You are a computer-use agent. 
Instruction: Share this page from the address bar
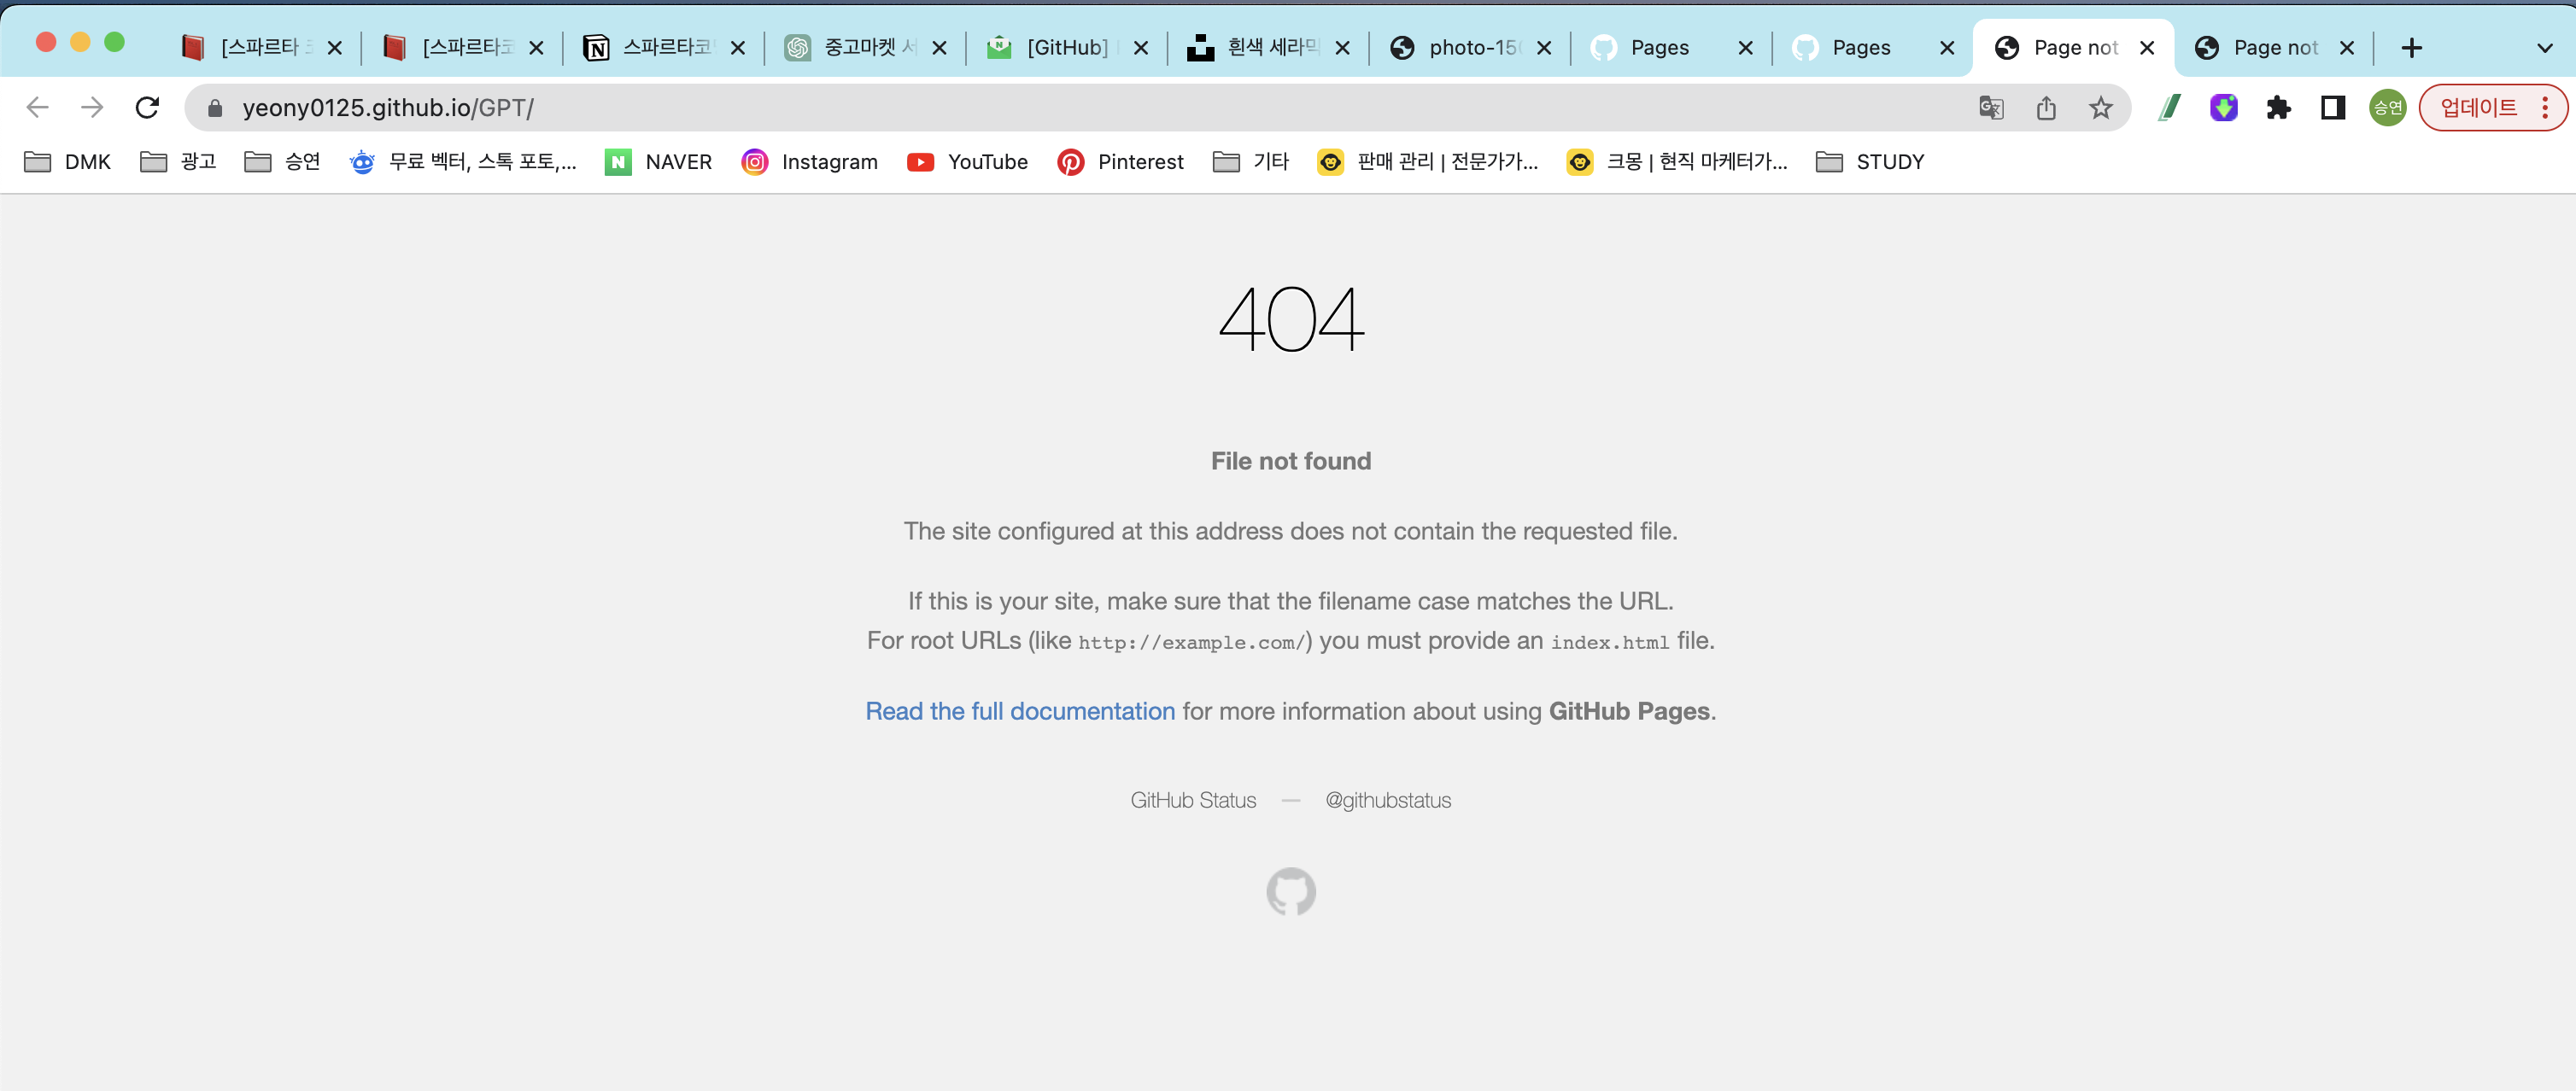click(2046, 108)
